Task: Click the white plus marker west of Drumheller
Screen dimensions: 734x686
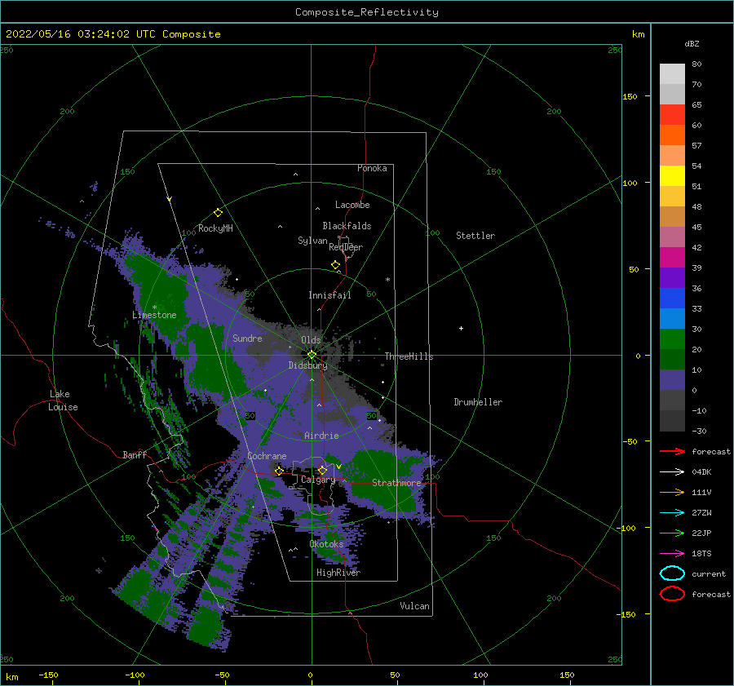Action: point(461,328)
